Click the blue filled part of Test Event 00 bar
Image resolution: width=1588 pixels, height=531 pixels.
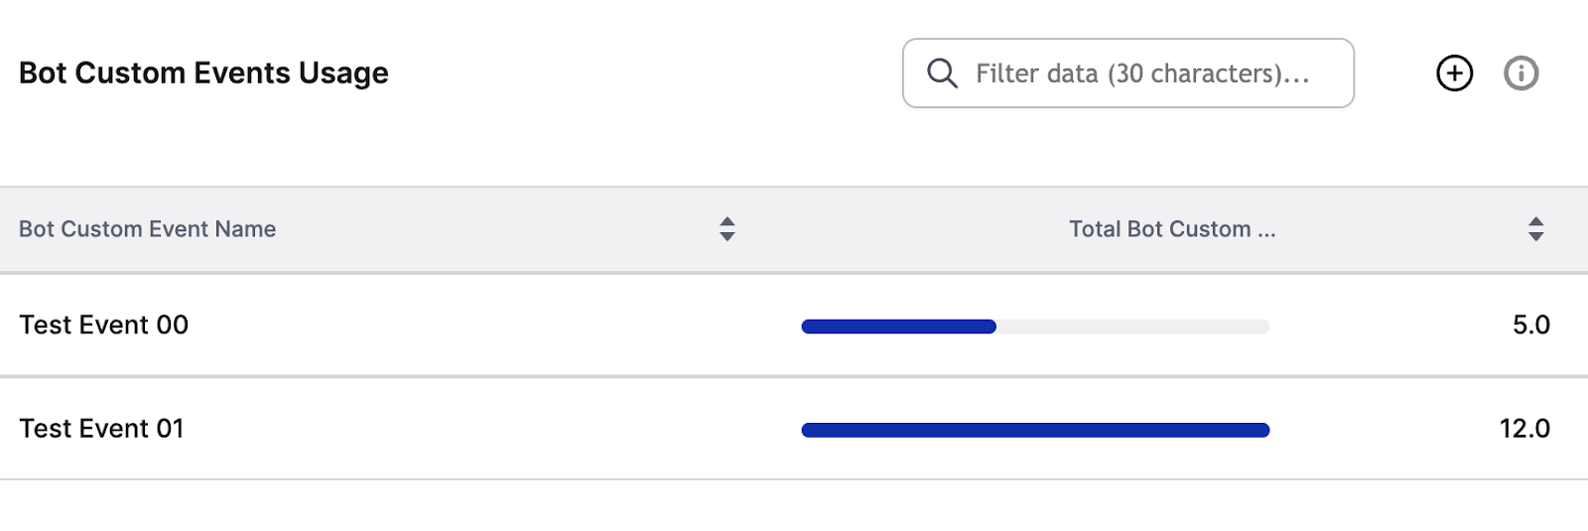coord(899,327)
